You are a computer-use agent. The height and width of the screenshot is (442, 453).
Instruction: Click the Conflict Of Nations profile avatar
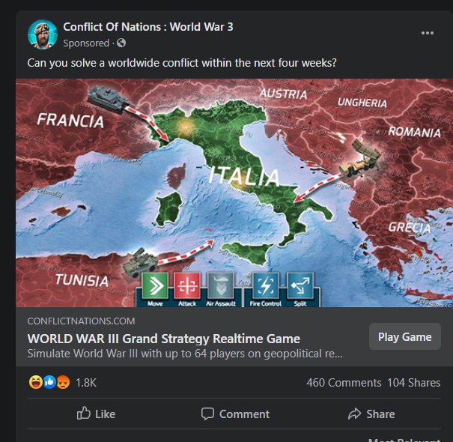click(x=43, y=34)
